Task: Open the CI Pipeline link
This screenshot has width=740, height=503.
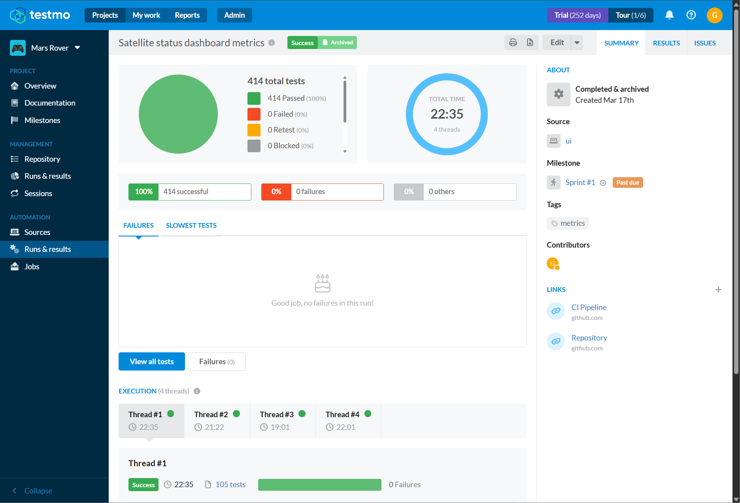Action: click(x=589, y=307)
